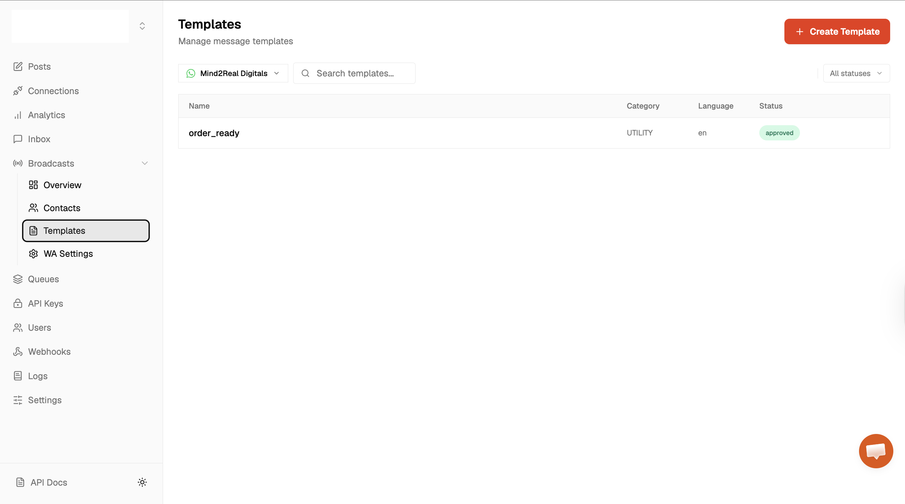
Task: Select the Overview submenu item
Action: point(62,185)
